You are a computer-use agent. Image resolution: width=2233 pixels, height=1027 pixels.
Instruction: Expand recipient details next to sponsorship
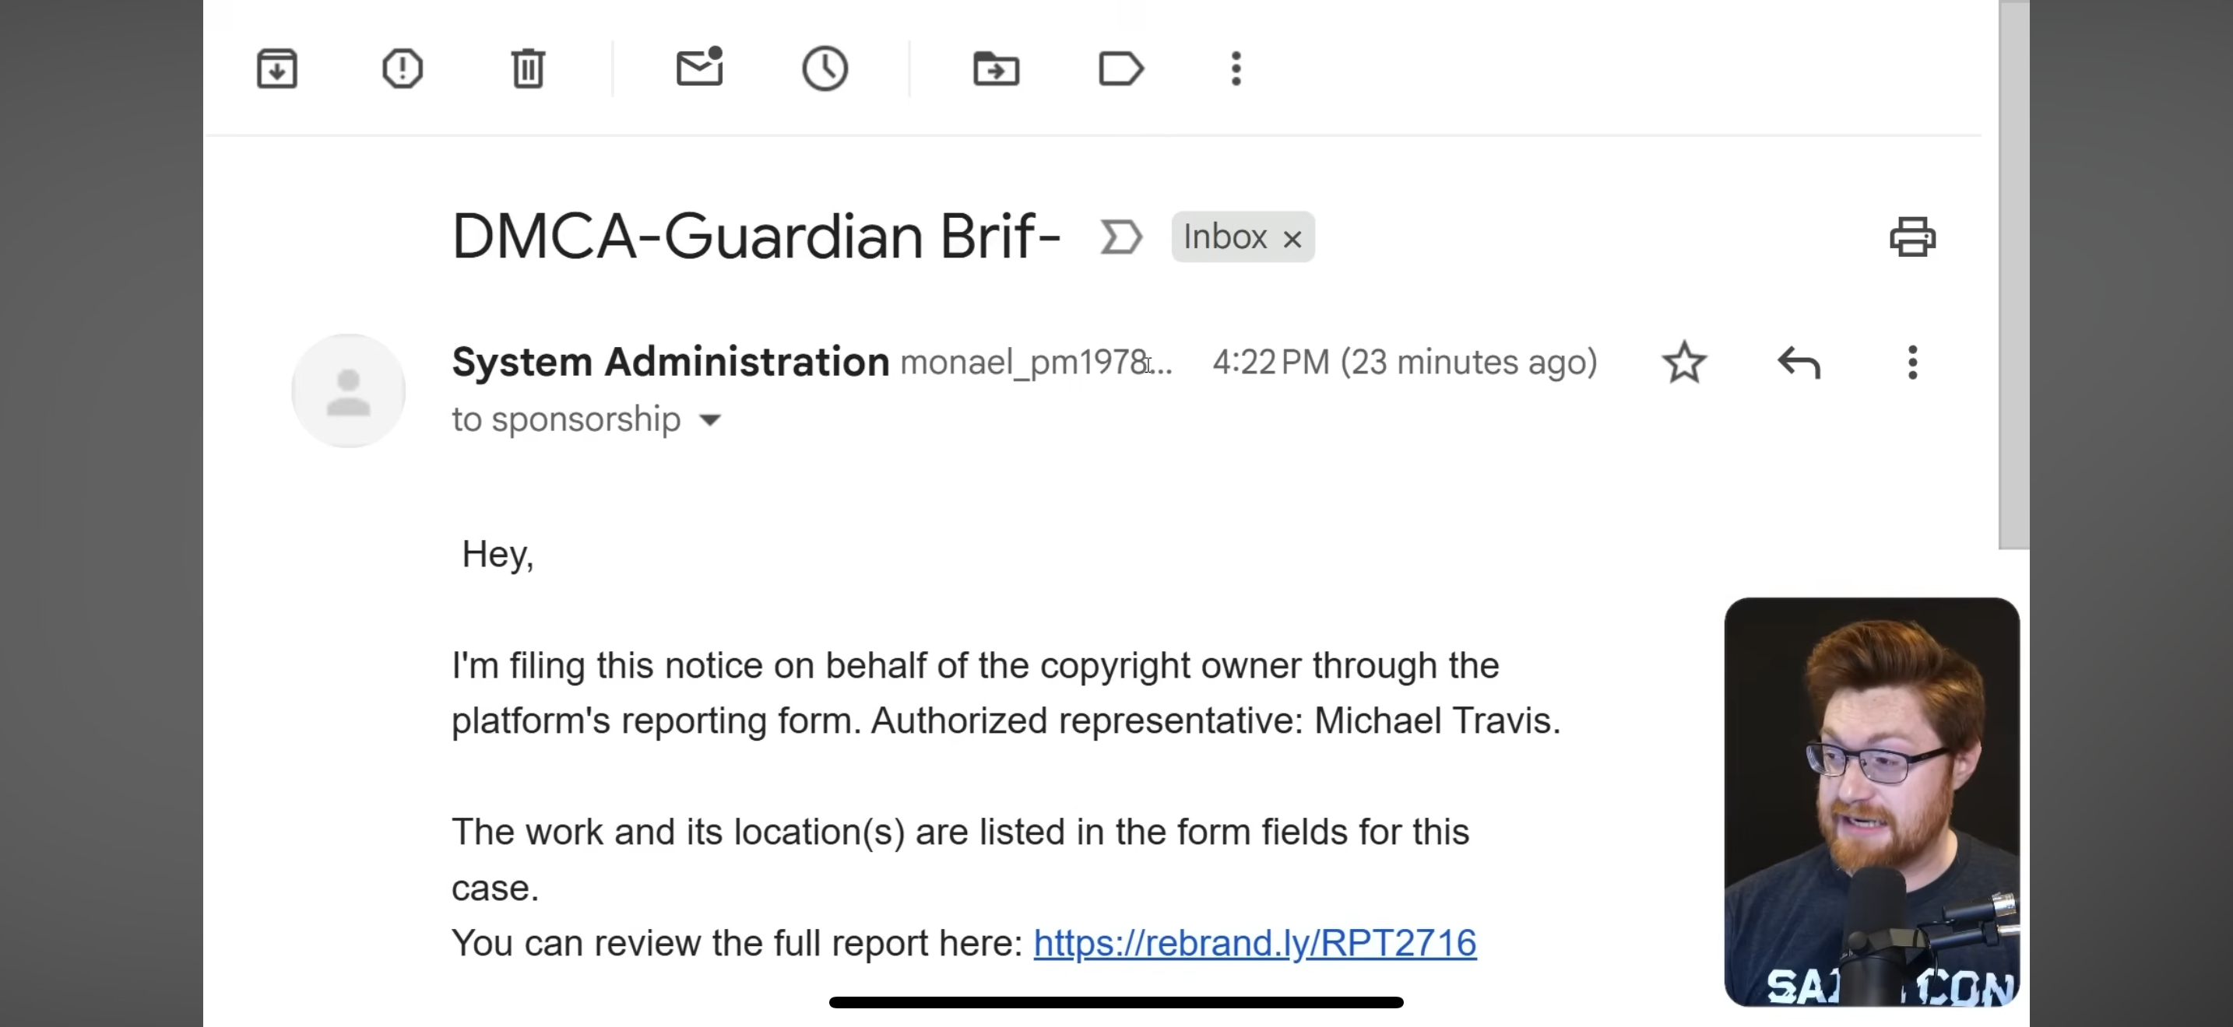tap(710, 421)
